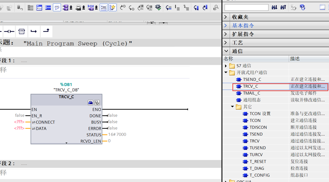This screenshot has width=329, height=182.
Task: Click the instruction search input field
Action: click(x=246, y=7)
